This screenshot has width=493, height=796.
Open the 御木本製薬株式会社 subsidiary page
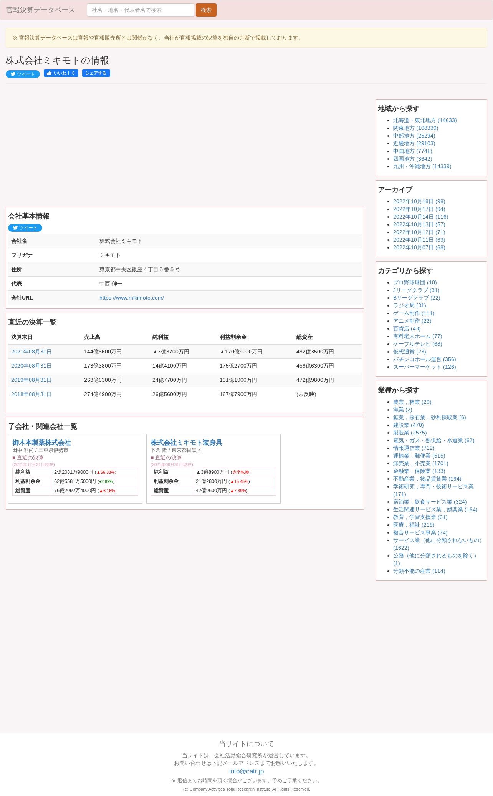[41, 443]
